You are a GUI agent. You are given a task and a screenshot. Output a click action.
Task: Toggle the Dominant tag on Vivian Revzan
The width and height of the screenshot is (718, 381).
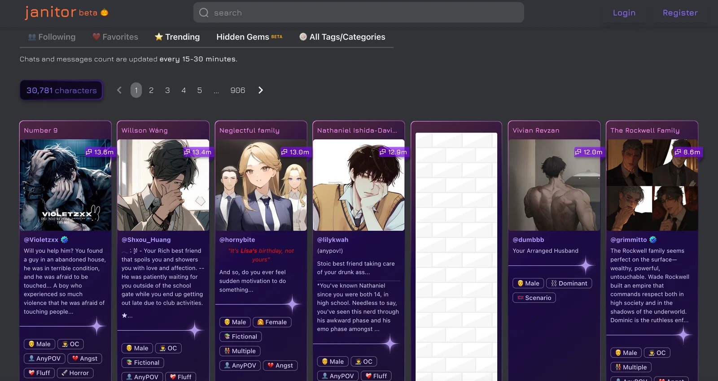tap(569, 283)
